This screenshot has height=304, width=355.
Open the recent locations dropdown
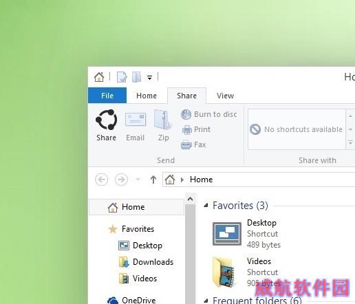point(138,180)
